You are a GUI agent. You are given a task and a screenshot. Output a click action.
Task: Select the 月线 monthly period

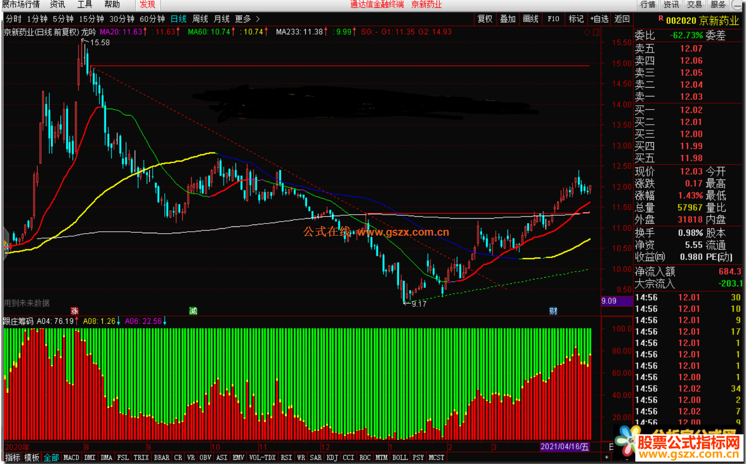pos(221,19)
